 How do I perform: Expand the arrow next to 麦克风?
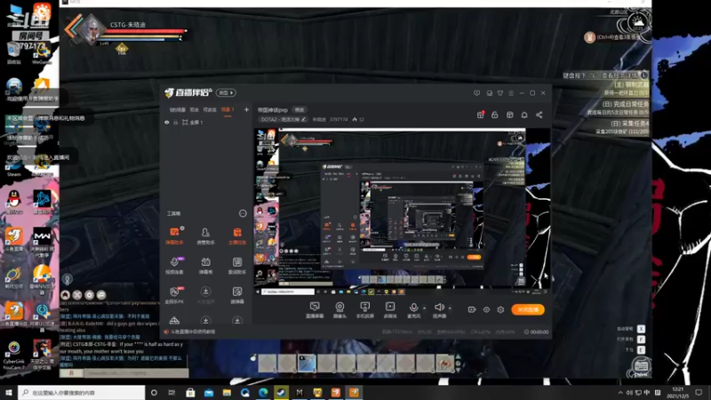pyautogui.click(x=425, y=308)
